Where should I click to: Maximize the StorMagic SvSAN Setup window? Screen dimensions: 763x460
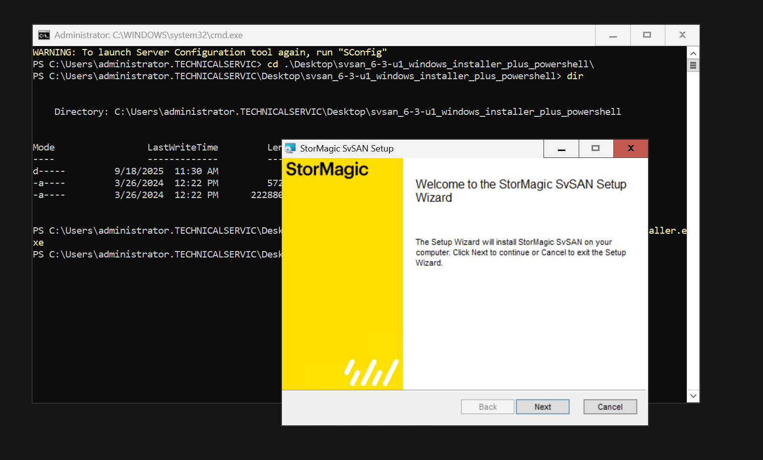coord(596,149)
